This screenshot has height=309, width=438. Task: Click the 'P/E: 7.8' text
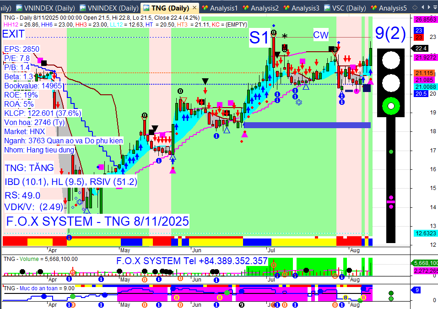[17, 59]
